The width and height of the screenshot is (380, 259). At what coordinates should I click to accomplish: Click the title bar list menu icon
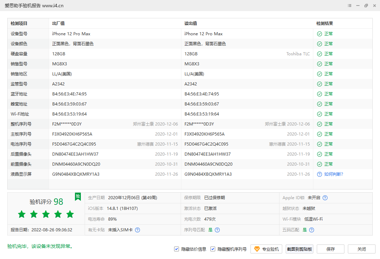(350, 6)
